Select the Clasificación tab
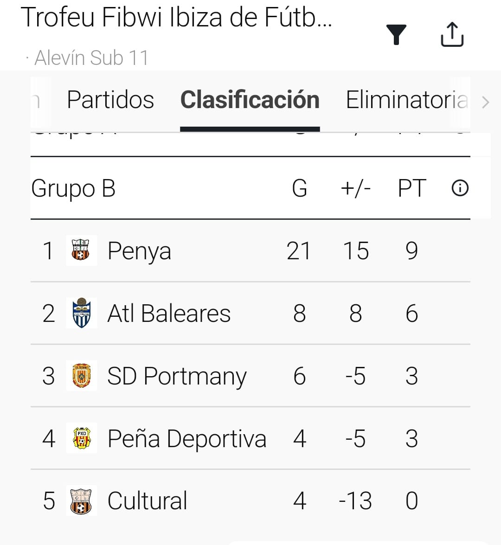This screenshot has width=501, height=545. (250, 100)
